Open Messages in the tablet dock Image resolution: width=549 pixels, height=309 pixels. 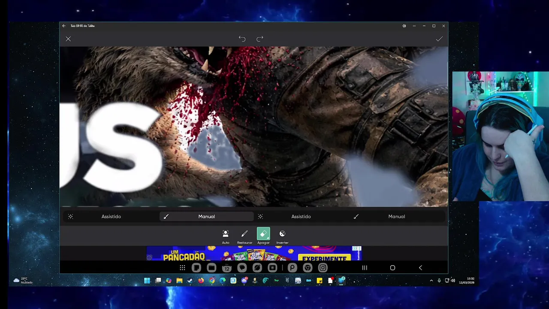click(x=242, y=268)
